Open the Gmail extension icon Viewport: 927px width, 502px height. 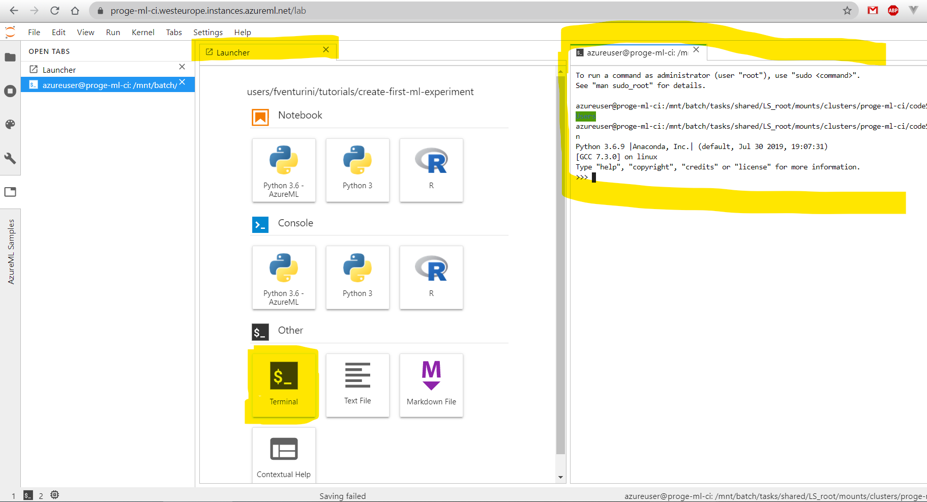click(873, 10)
